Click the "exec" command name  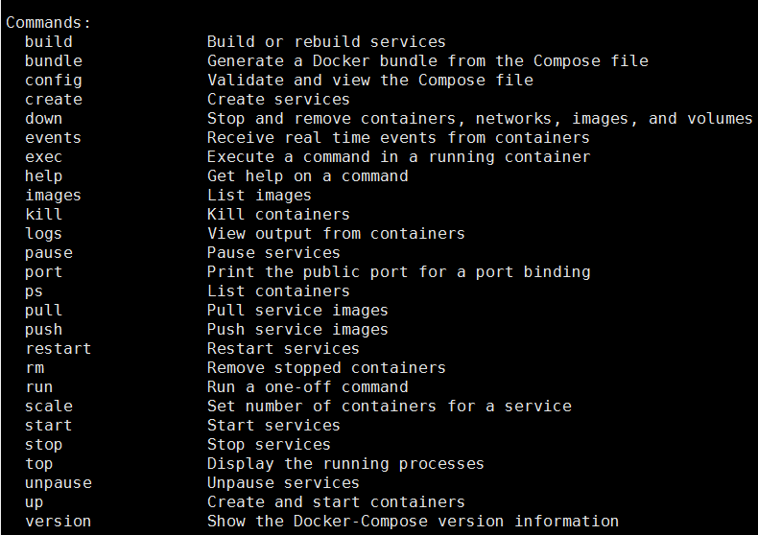click(x=43, y=157)
